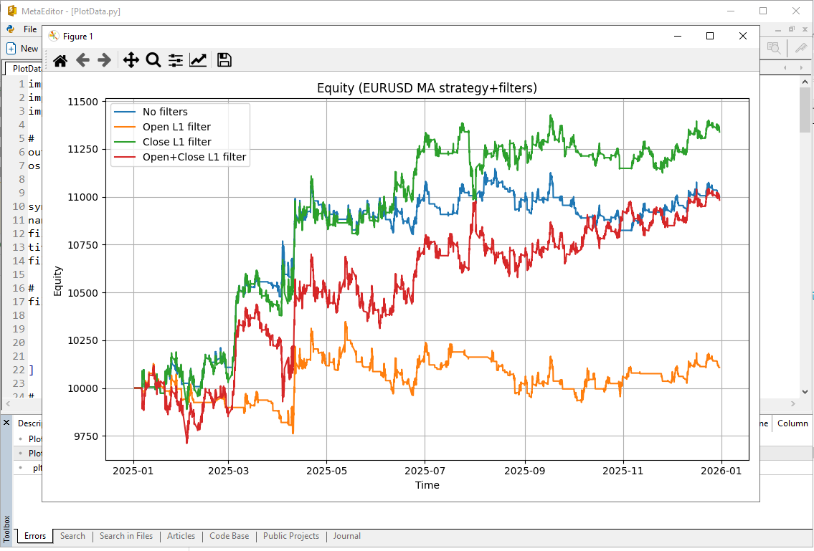Viewport: 814px width, 551px height.
Task: Open the Journal tab
Action: (x=347, y=536)
